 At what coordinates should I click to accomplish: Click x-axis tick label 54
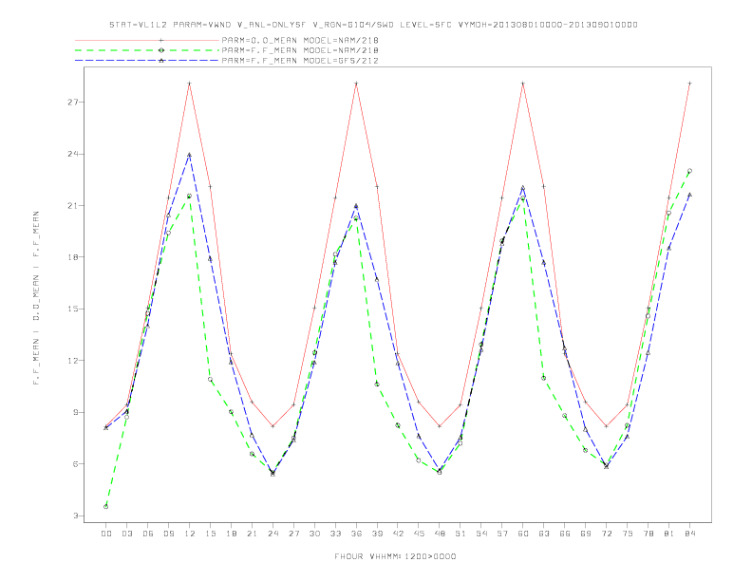tap(481, 534)
